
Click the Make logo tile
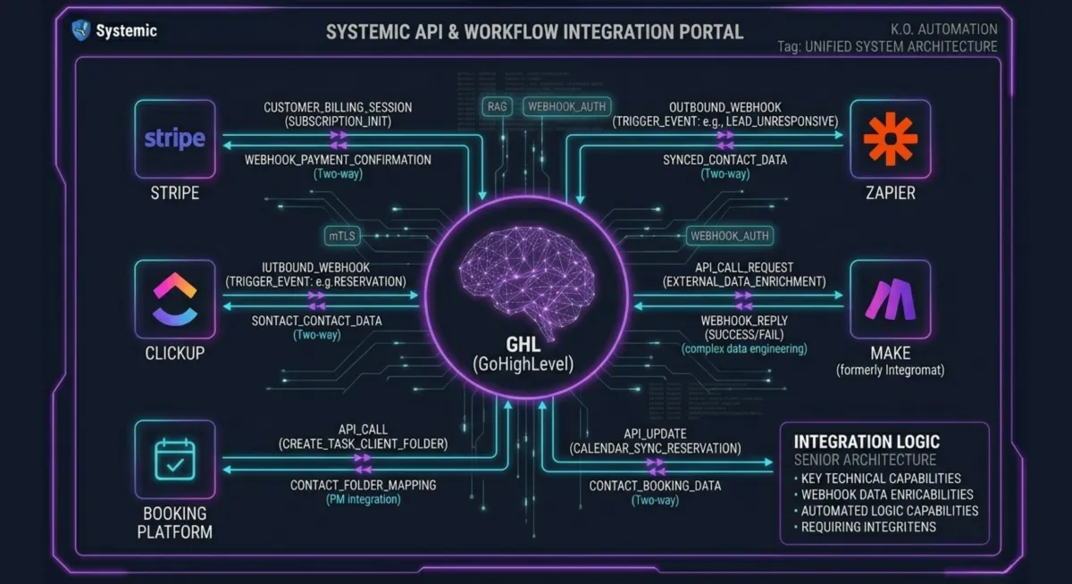(x=890, y=299)
